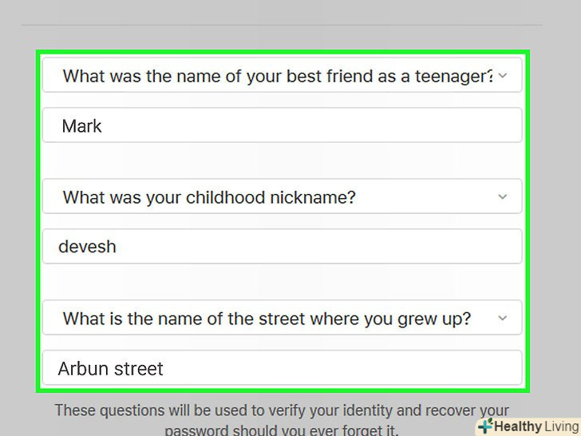Click the word Mark in the first answer
The image size is (581, 436).
(81, 126)
